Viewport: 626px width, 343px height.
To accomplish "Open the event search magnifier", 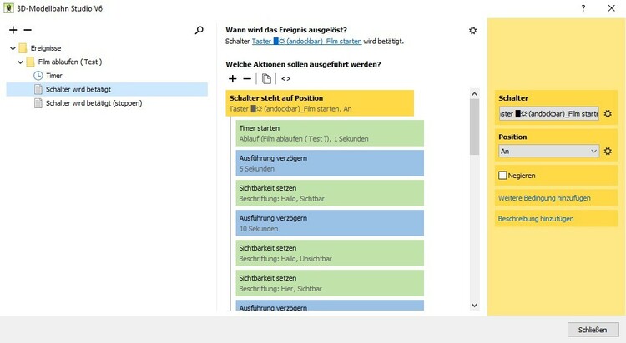I will (x=199, y=30).
